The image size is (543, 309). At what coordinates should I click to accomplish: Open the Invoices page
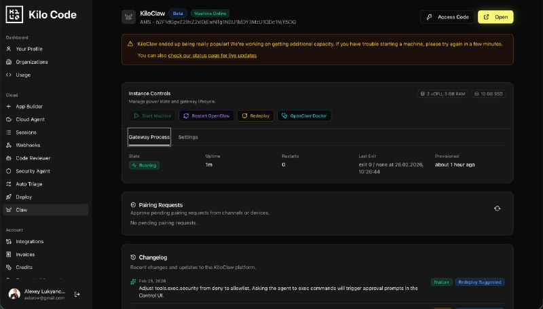click(25, 254)
